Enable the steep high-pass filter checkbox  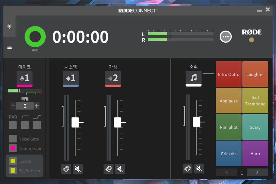37,125
